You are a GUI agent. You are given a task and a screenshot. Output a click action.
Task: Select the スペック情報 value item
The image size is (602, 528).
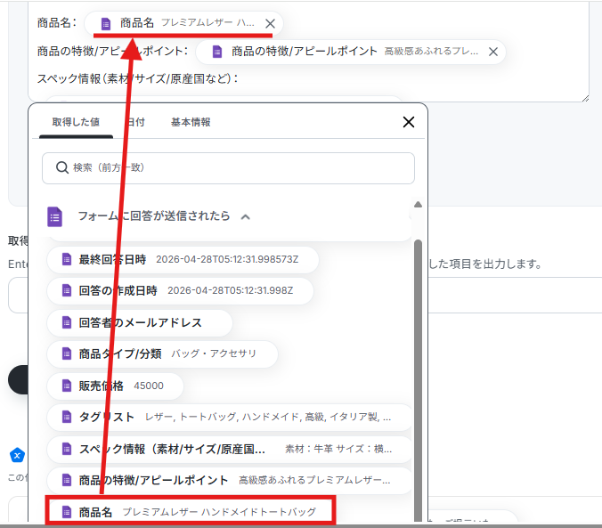coord(229,449)
